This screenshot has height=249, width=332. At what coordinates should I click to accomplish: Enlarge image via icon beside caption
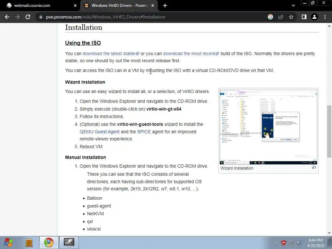314,168
